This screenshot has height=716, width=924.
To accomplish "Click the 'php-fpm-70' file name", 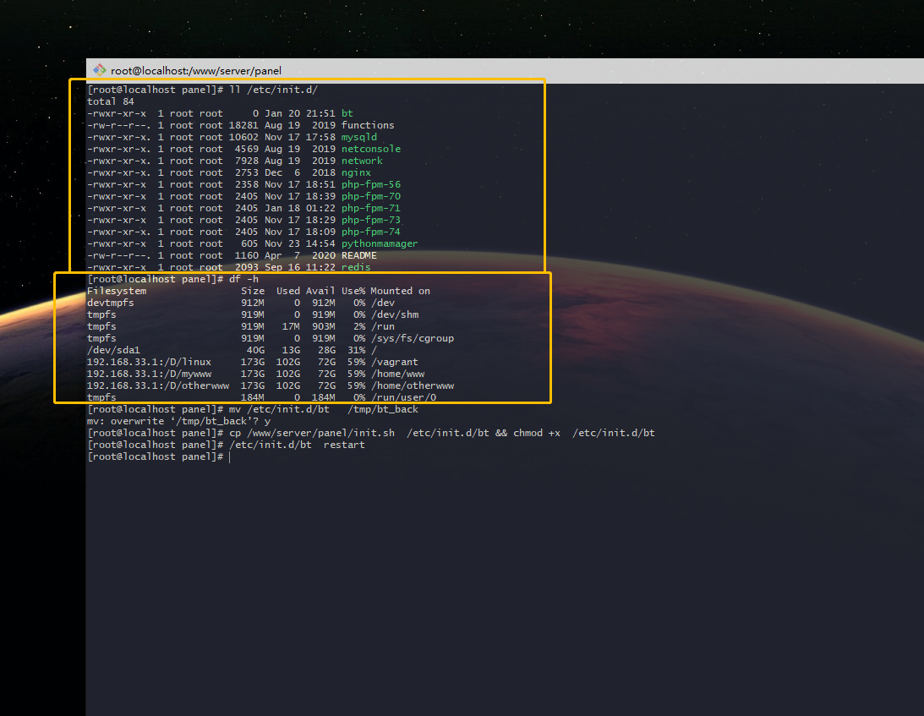I will pos(370,195).
